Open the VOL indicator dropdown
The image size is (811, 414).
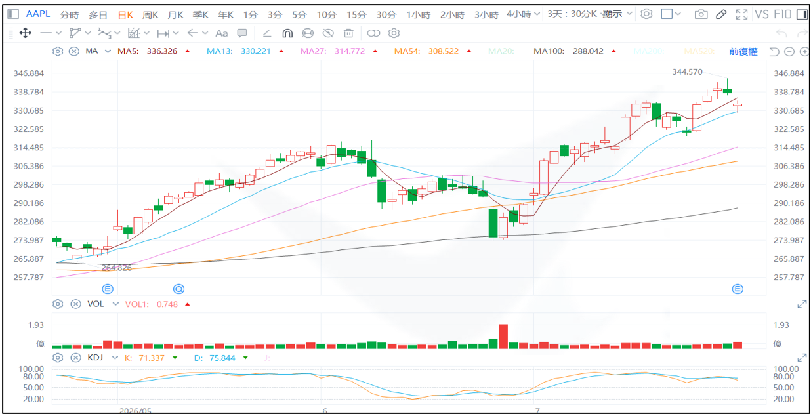coord(115,304)
